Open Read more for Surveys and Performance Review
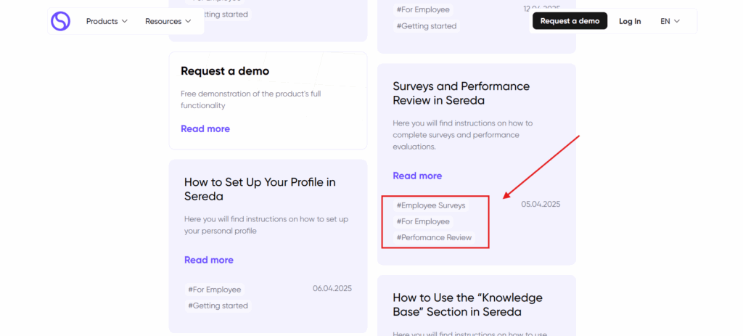743x336 pixels. pos(417,176)
